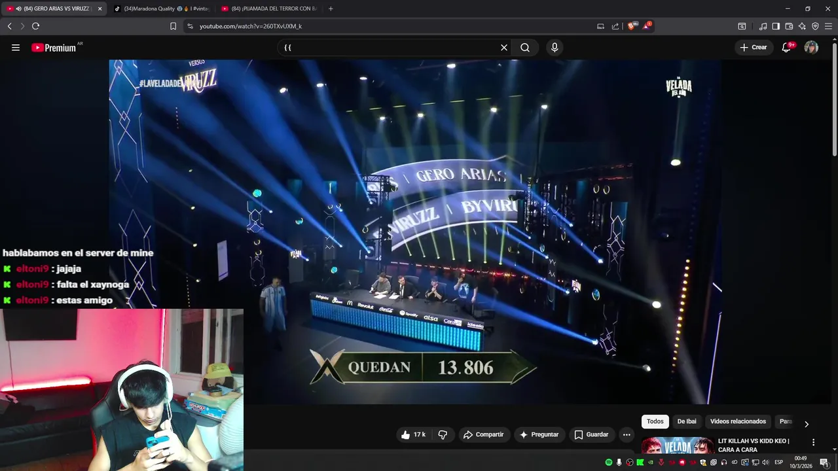Reload the page
Viewport: 838px width, 471px height.
pos(35,26)
